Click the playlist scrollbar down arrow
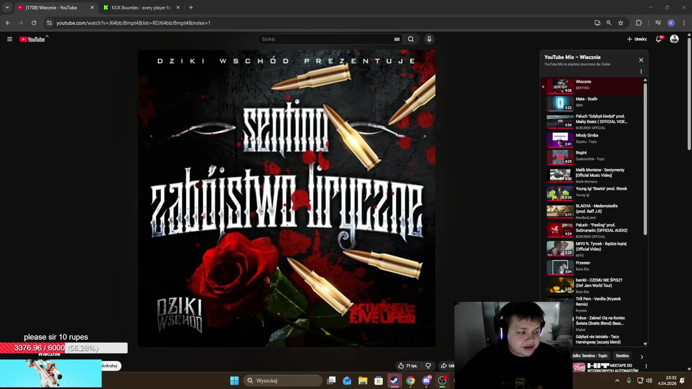This screenshot has height=389, width=692. (x=645, y=344)
